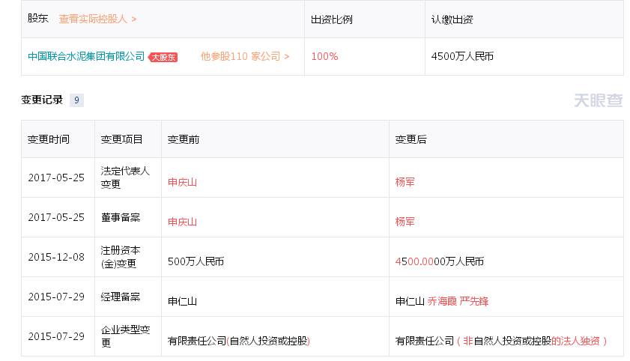Click 乔海霞 严先锋 highlighted names

coord(458,301)
